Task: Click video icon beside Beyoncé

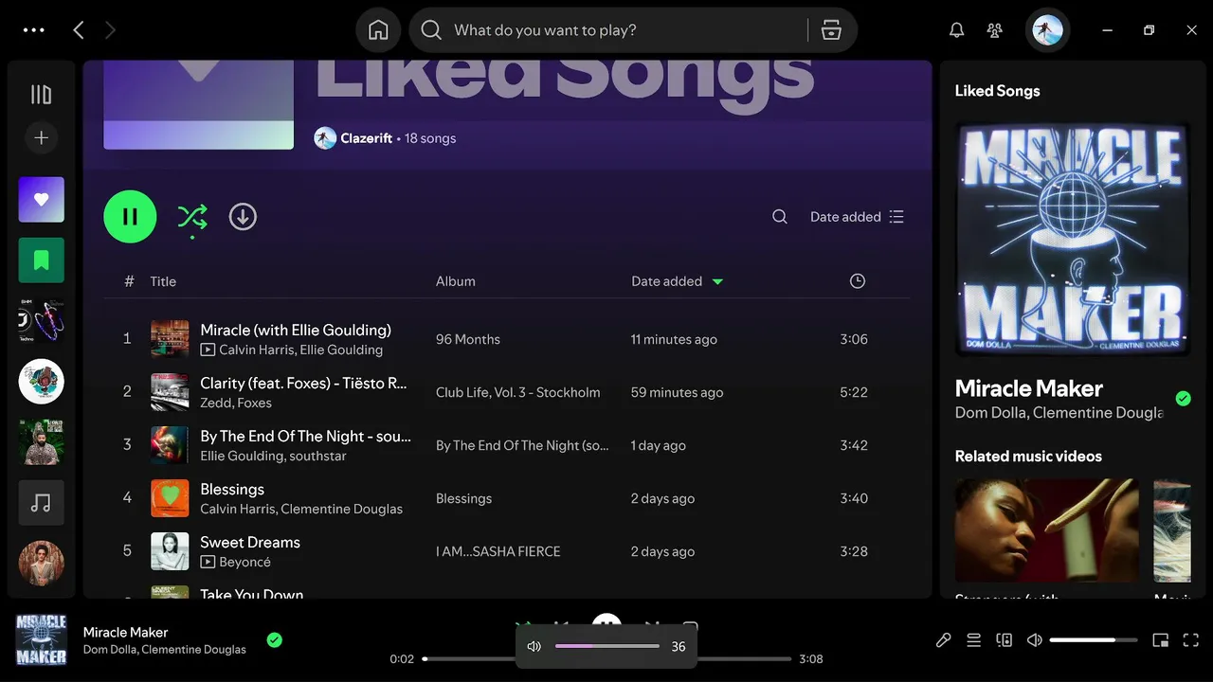Action: tap(208, 562)
